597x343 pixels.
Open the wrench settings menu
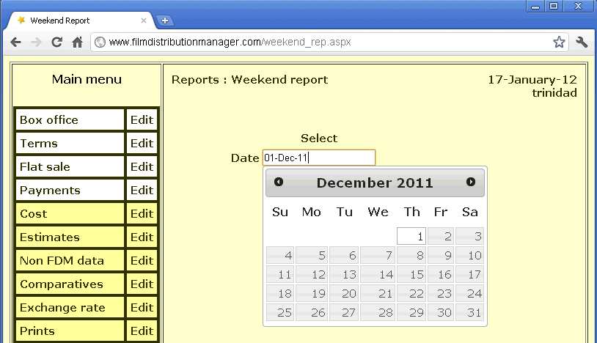(x=582, y=43)
